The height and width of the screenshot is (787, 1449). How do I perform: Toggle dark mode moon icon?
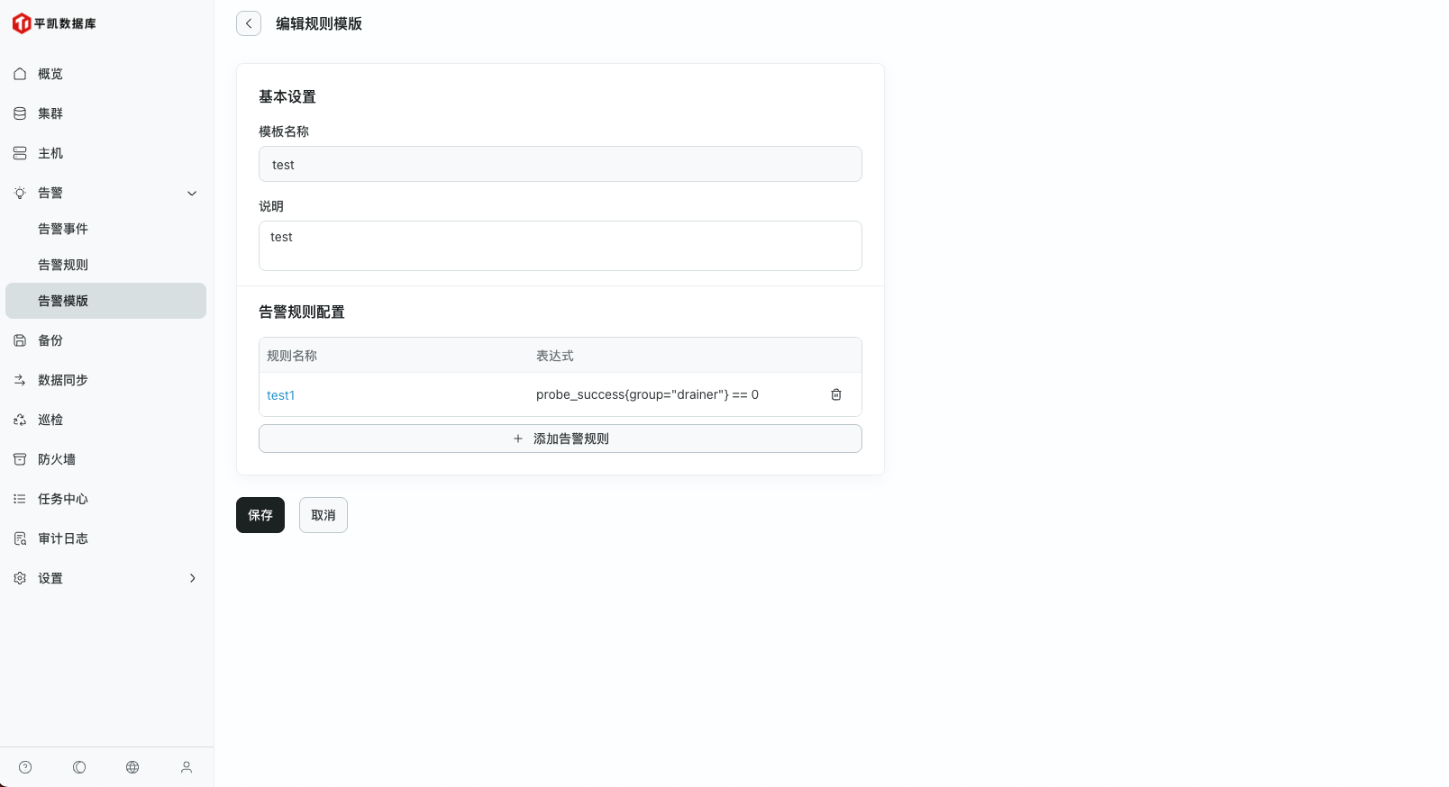tap(79, 767)
